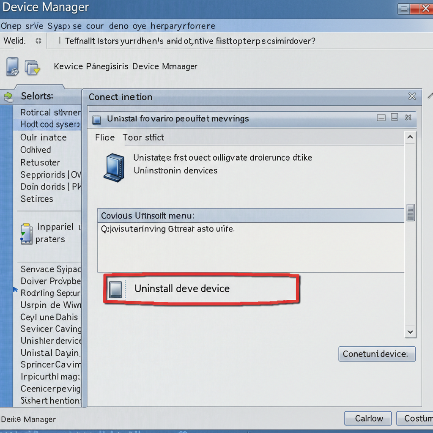Click Uniıstal Dayin list entry
This screenshot has width=433, height=433.
(x=50, y=353)
